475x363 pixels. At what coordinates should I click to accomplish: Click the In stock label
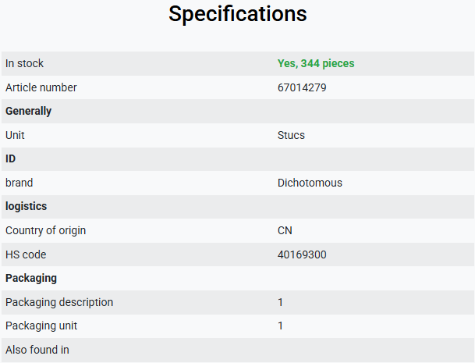[24, 63]
